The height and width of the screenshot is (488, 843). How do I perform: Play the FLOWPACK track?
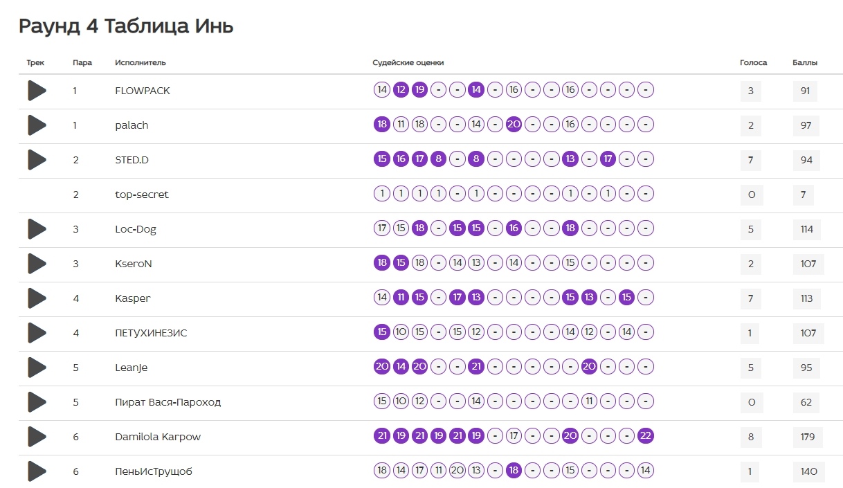click(x=37, y=91)
